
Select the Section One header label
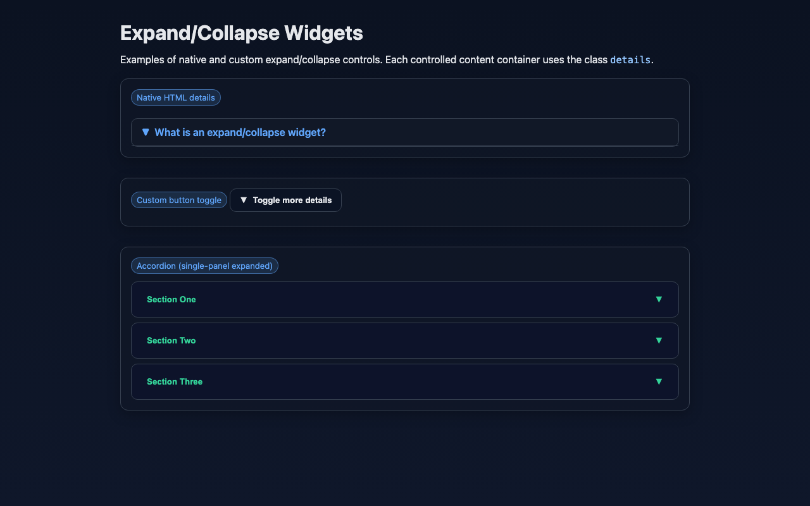[171, 299]
